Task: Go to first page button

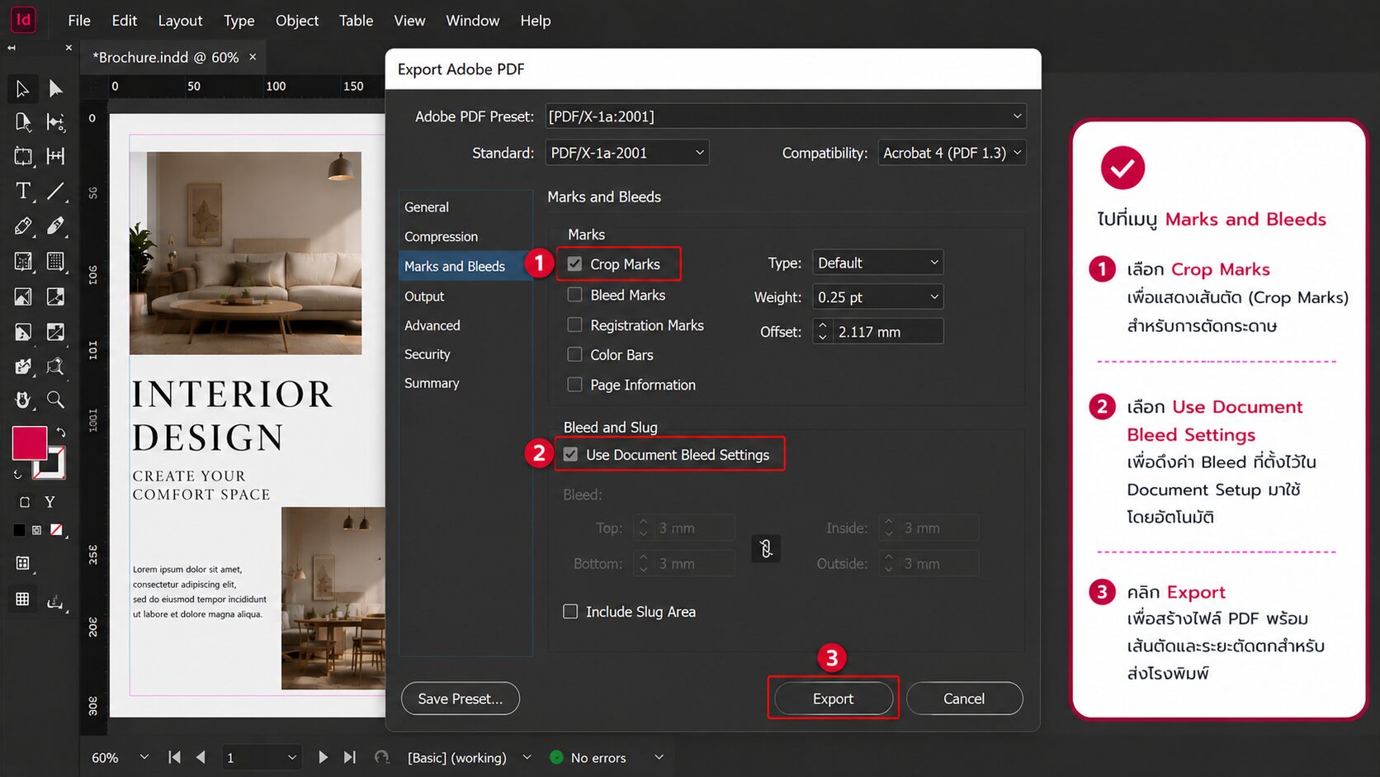Action: 174,757
